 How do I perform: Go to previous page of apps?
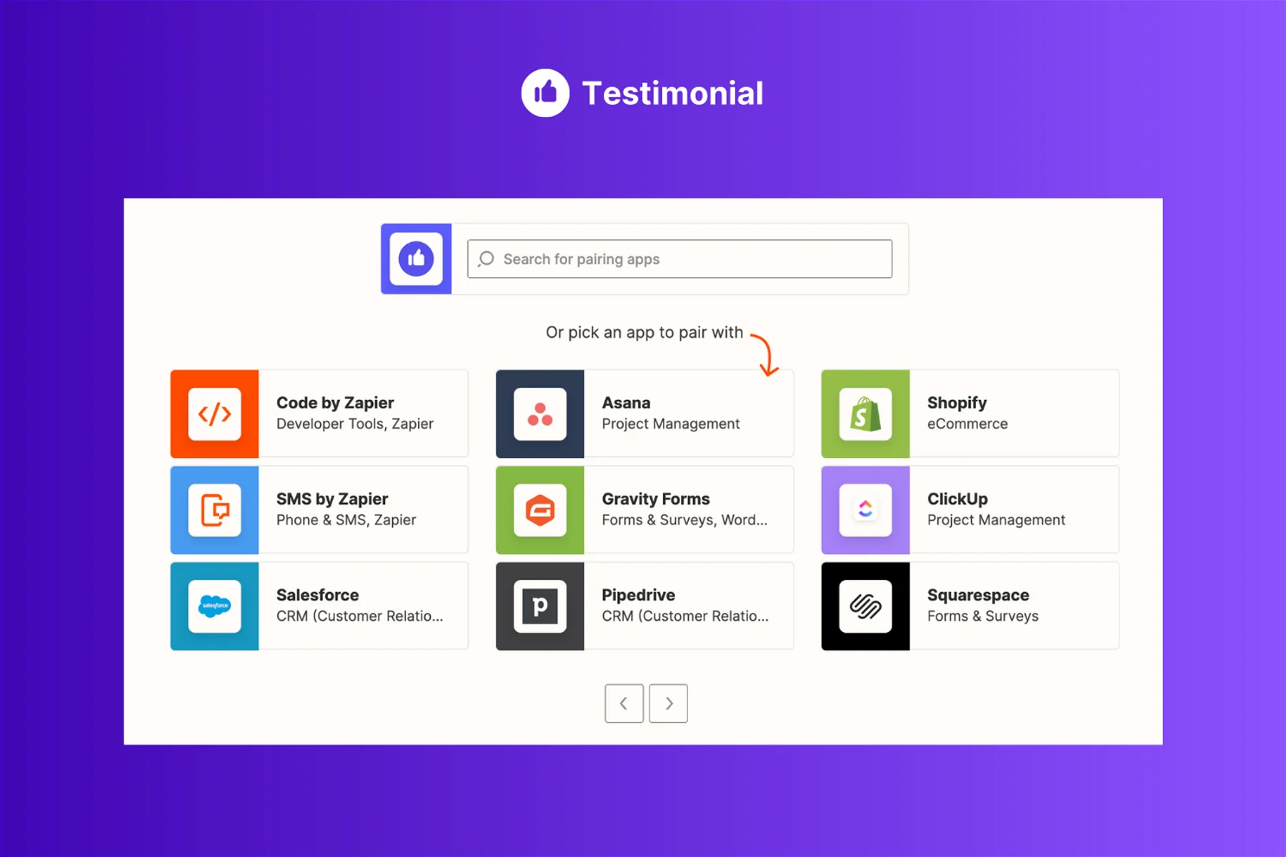624,703
